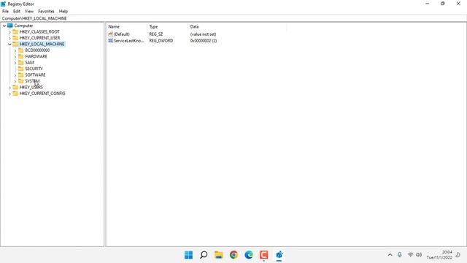Click the REG_SZ type cell
The image size is (467, 263).
pyautogui.click(x=156, y=34)
